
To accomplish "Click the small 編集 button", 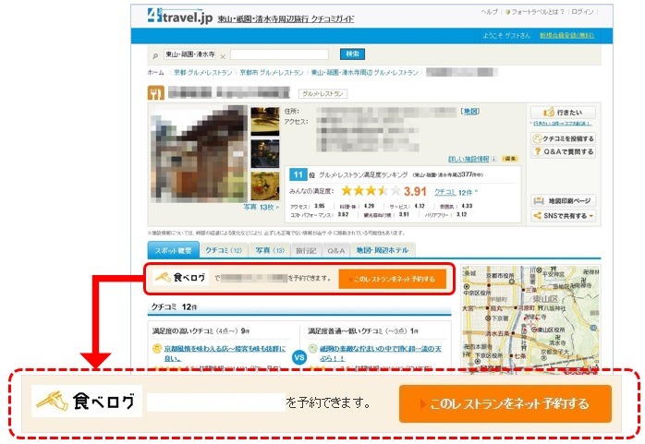I will (510, 159).
